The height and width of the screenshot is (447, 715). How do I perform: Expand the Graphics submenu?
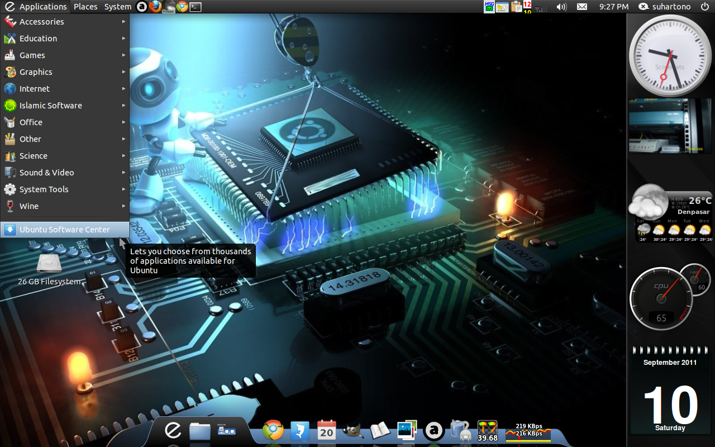click(x=65, y=72)
